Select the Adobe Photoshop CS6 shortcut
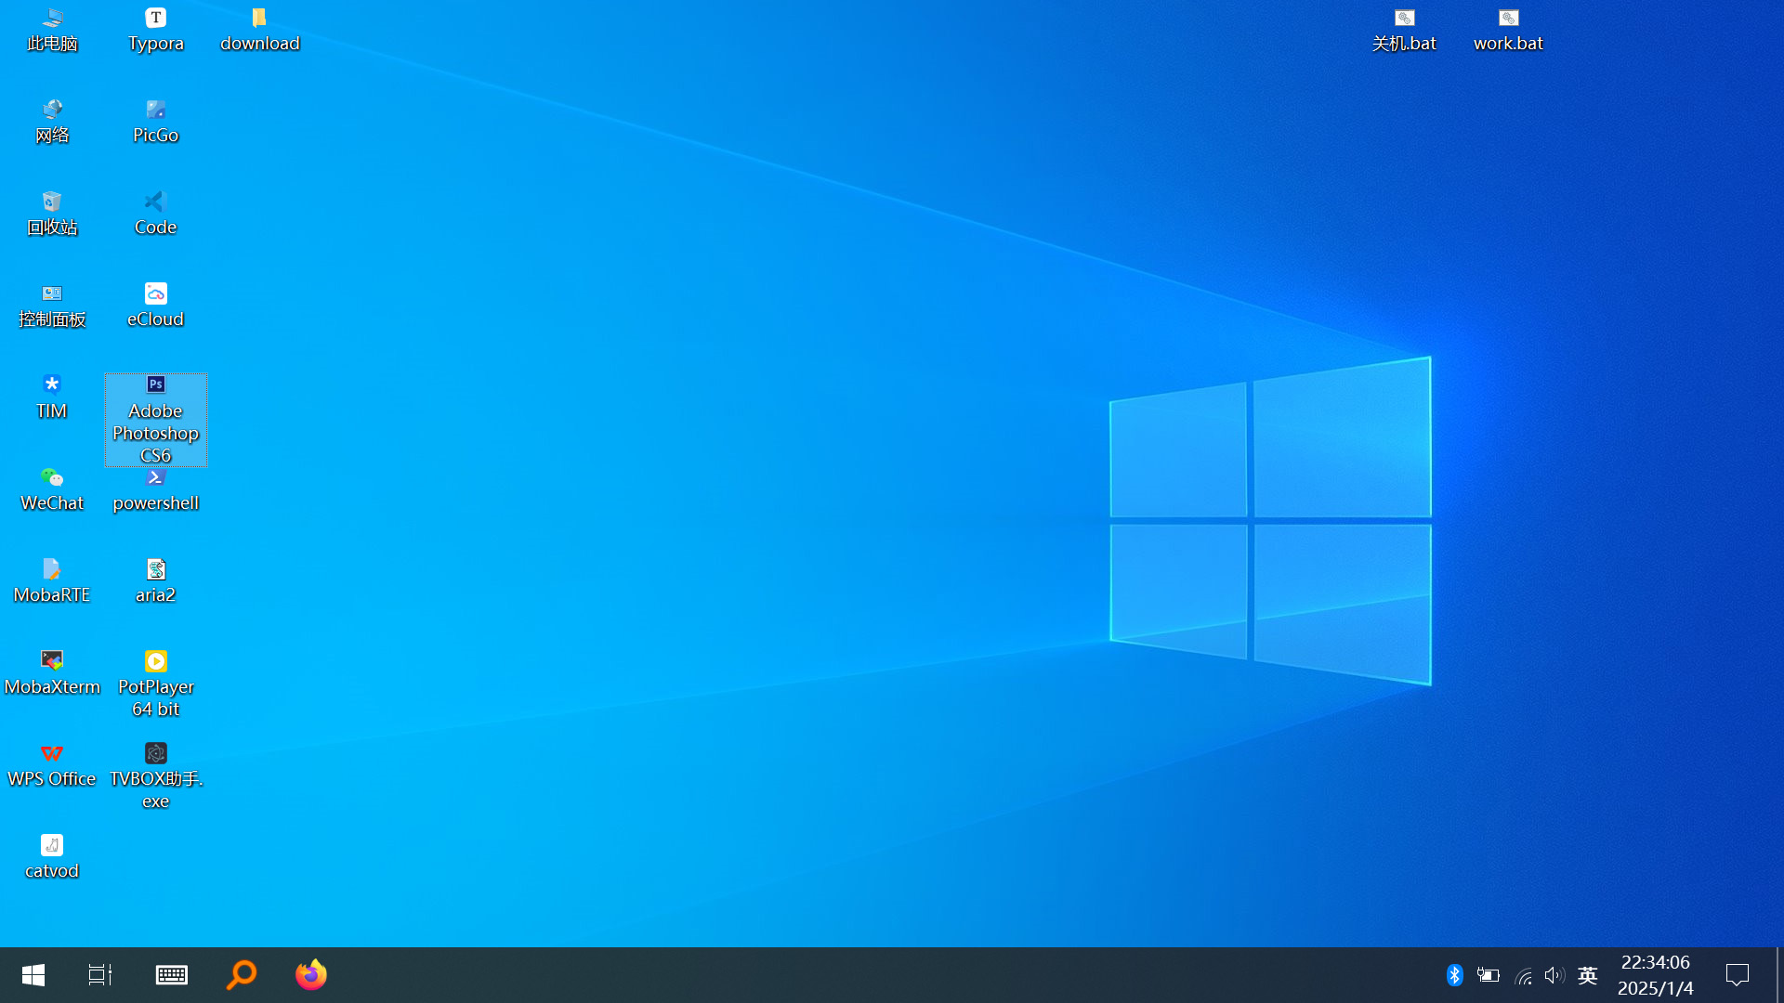 click(x=156, y=420)
